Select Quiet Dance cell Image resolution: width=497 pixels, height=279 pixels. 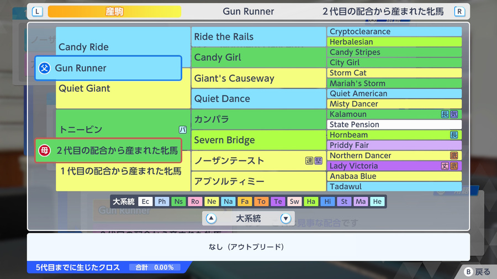258,99
